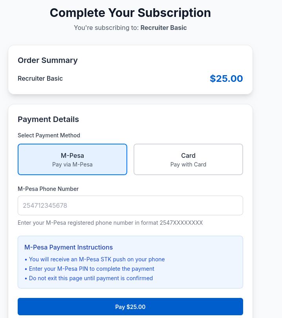Click the do-not-exit-page warning text
282x318 pixels.
pos(89,278)
